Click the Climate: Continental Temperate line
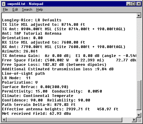Screen dimensions: 143x124 point(38,96)
